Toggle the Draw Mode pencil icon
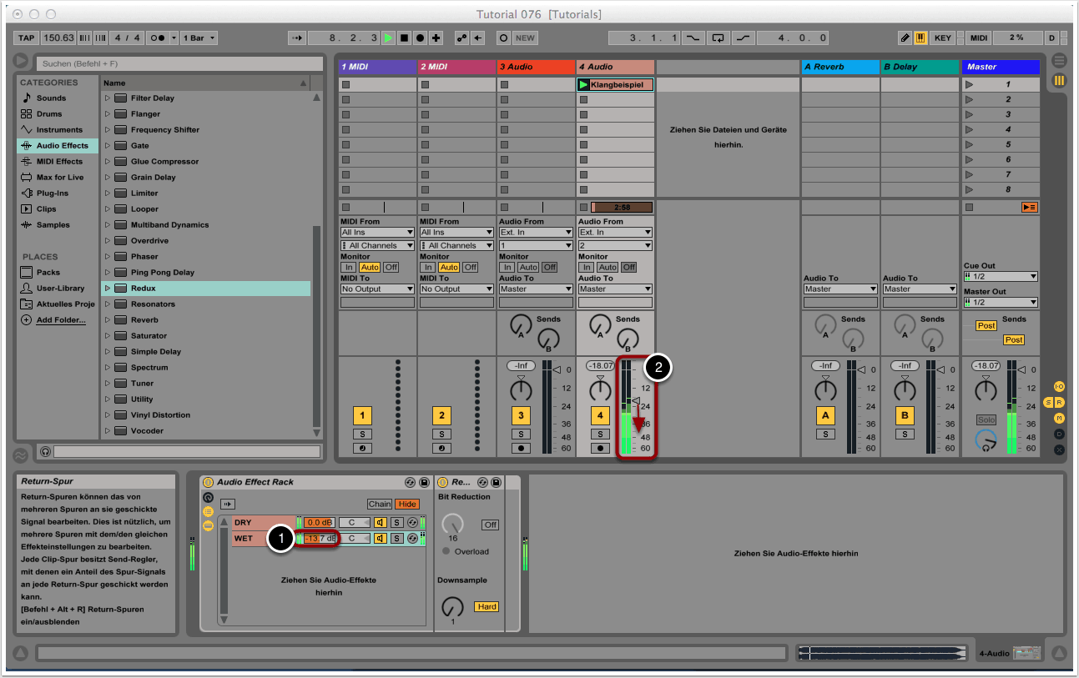The height and width of the screenshot is (678, 1079). click(x=905, y=38)
